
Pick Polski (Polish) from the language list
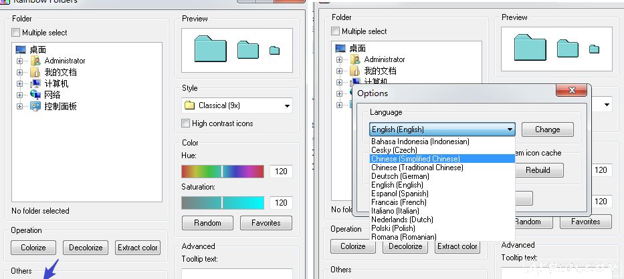tap(442, 228)
